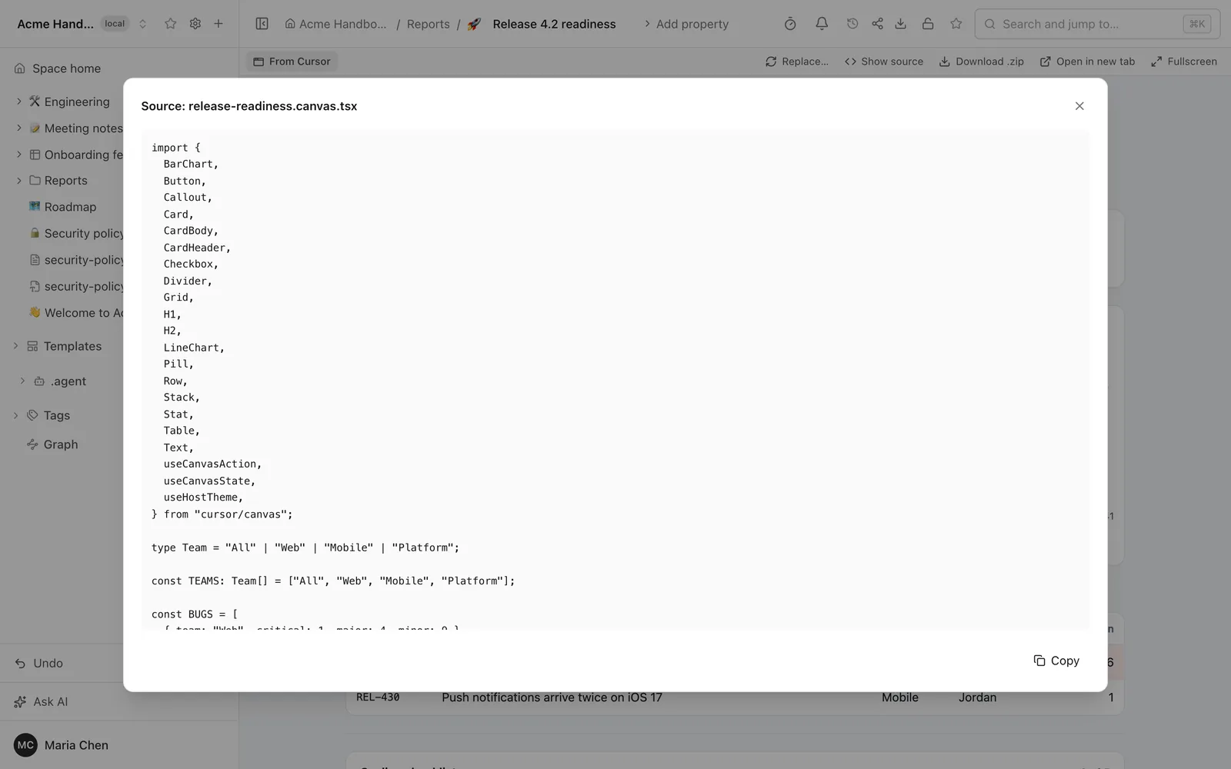Expand the Reports folder chevron

pyautogui.click(x=19, y=181)
